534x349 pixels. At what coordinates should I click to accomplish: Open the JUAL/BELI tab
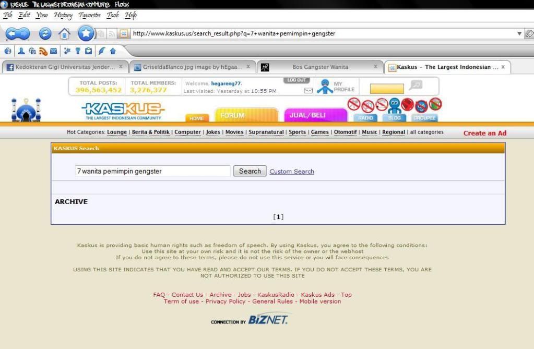pos(315,115)
